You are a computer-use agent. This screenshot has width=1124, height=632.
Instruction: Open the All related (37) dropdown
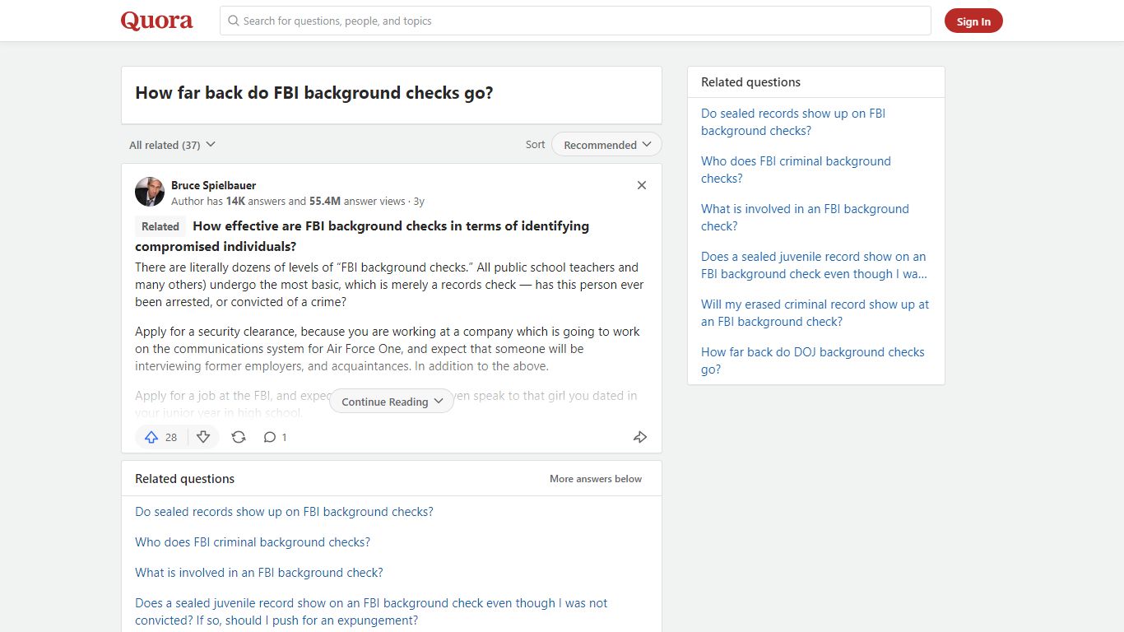pyautogui.click(x=172, y=145)
